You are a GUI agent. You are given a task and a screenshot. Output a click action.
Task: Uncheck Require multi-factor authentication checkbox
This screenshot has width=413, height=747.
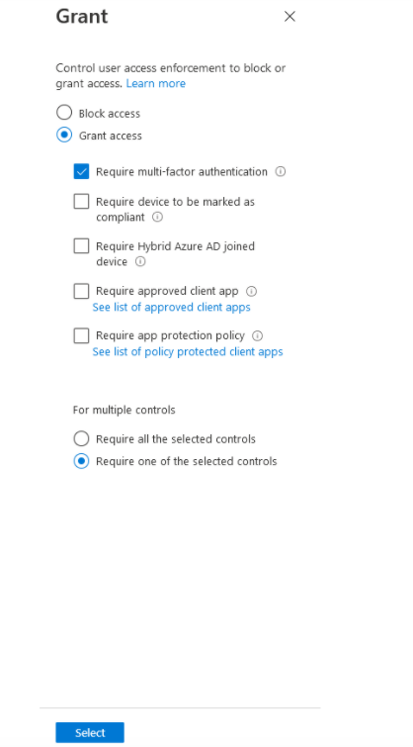[x=81, y=171]
